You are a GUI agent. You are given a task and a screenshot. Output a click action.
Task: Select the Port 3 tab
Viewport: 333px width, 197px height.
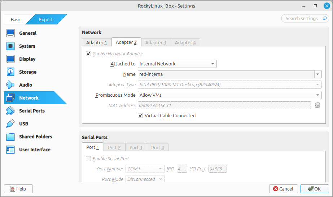136,147
